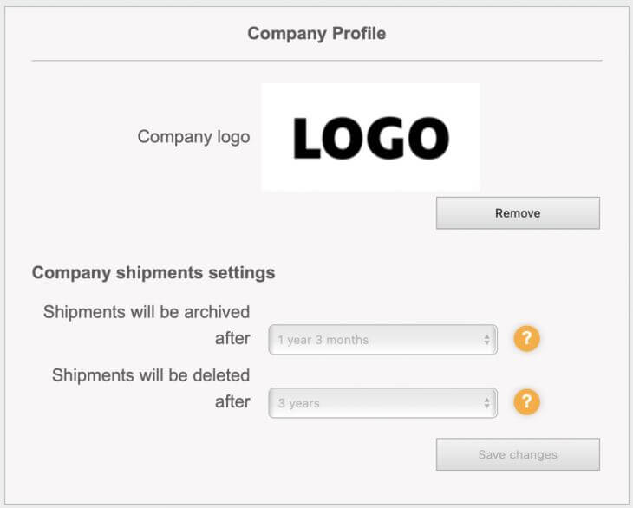Screen dimensions: 633x508
Task: Click 'Shipments will be deleted' label
Action: (151, 375)
